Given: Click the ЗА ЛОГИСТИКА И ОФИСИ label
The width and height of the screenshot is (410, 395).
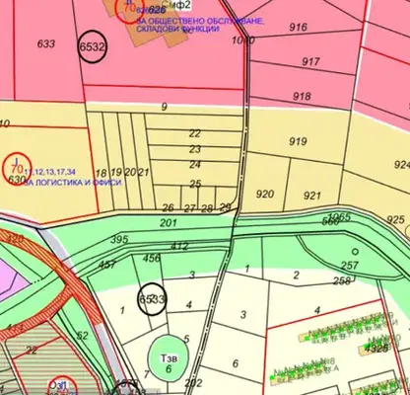Looking at the screenshot, I should coord(73,183).
